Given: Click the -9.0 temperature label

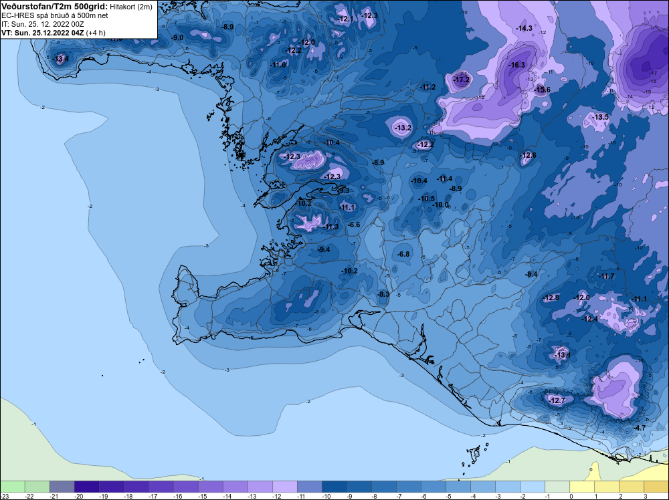Looking at the screenshot, I should [x=177, y=37].
